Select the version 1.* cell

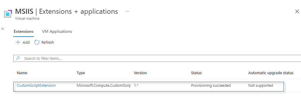[x=136, y=85]
